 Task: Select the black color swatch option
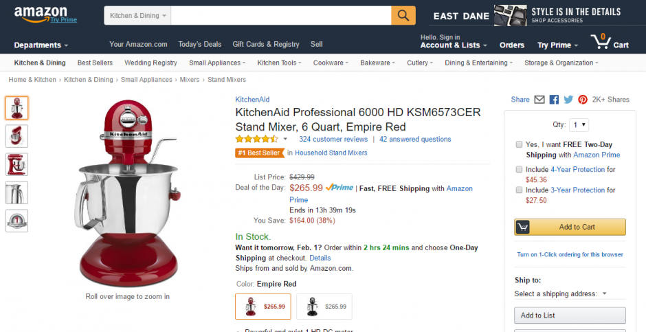(324, 307)
